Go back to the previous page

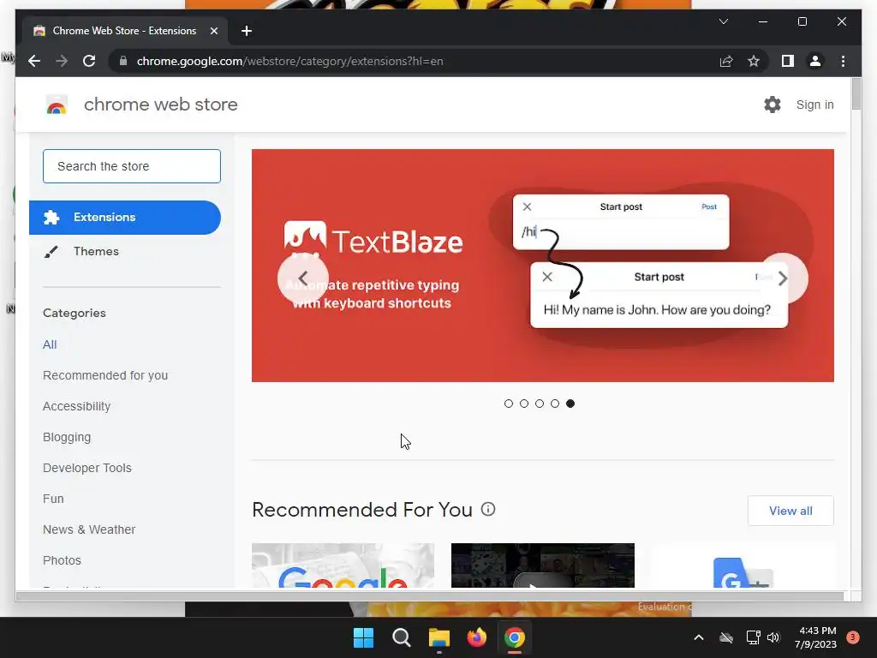[34, 61]
